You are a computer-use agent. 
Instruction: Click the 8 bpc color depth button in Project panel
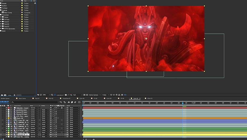pos(10,95)
